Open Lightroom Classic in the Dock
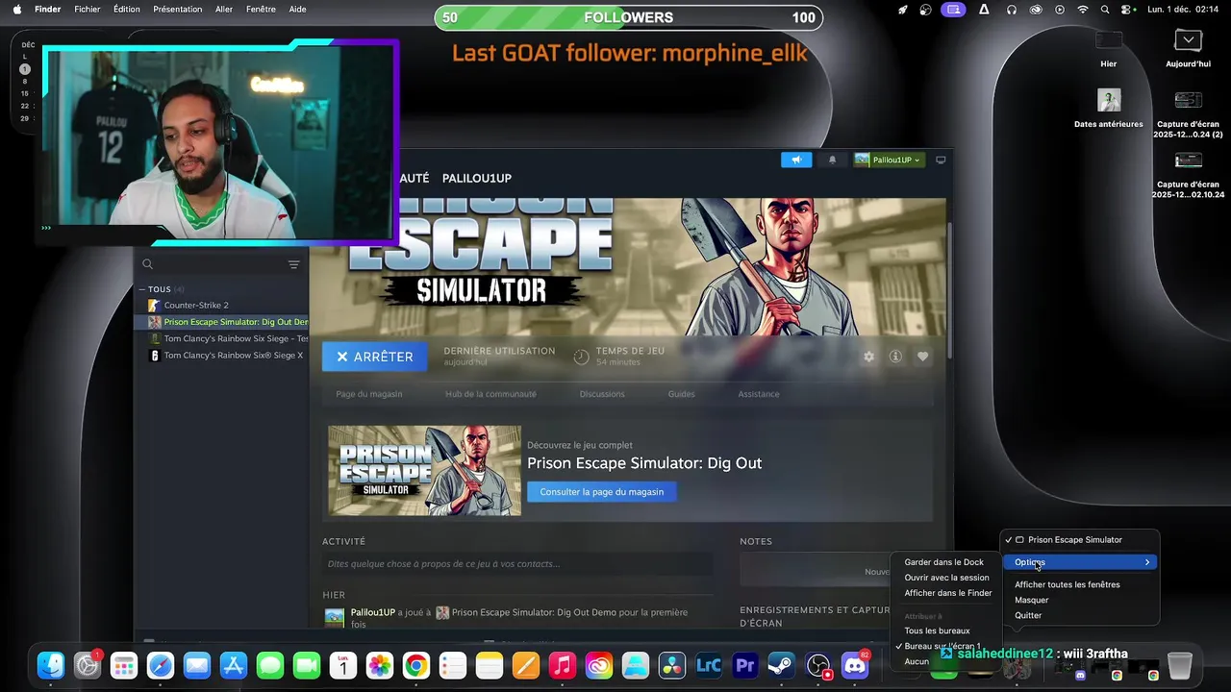This screenshot has height=692, width=1231. tap(709, 665)
